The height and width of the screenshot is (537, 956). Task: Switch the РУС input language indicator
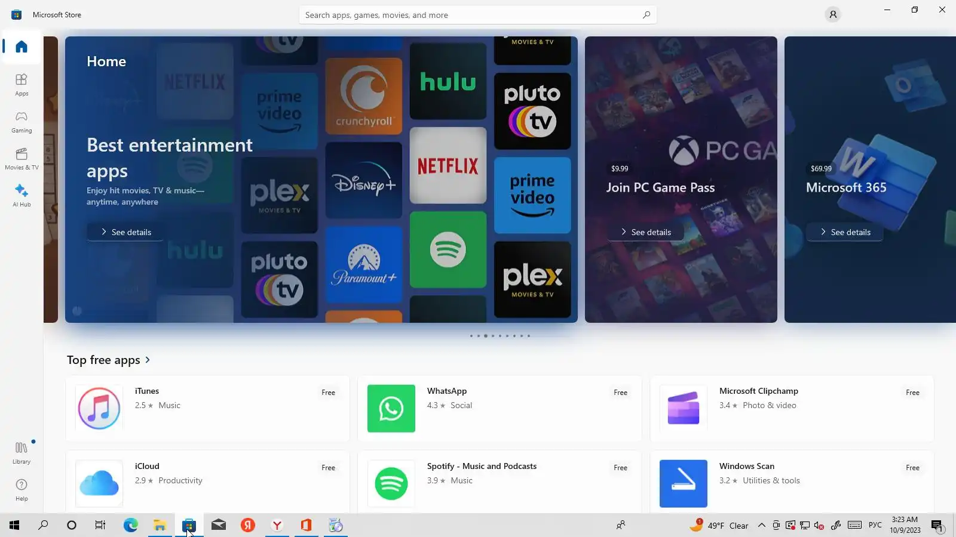pos(875,525)
